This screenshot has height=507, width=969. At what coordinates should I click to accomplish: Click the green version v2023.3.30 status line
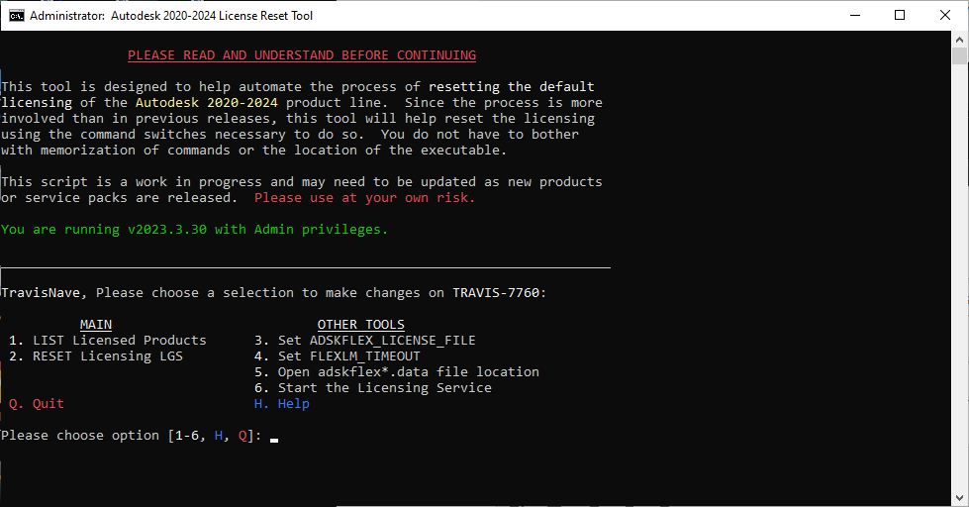click(195, 230)
